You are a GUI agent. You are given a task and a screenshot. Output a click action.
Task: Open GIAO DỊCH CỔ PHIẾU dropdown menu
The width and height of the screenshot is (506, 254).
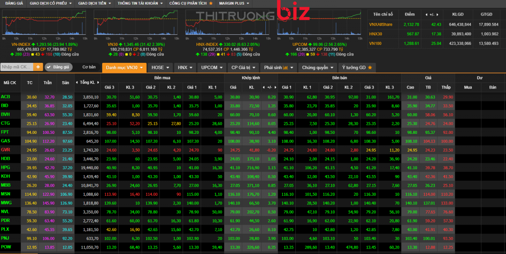pyautogui.click(x=51, y=3)
